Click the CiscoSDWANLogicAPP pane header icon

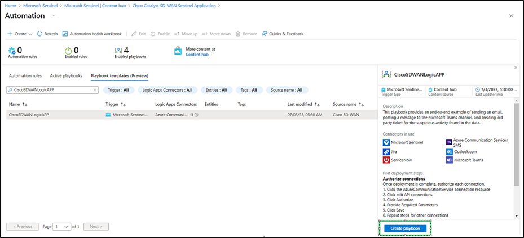pyautogui.click(x=386, y=74)
